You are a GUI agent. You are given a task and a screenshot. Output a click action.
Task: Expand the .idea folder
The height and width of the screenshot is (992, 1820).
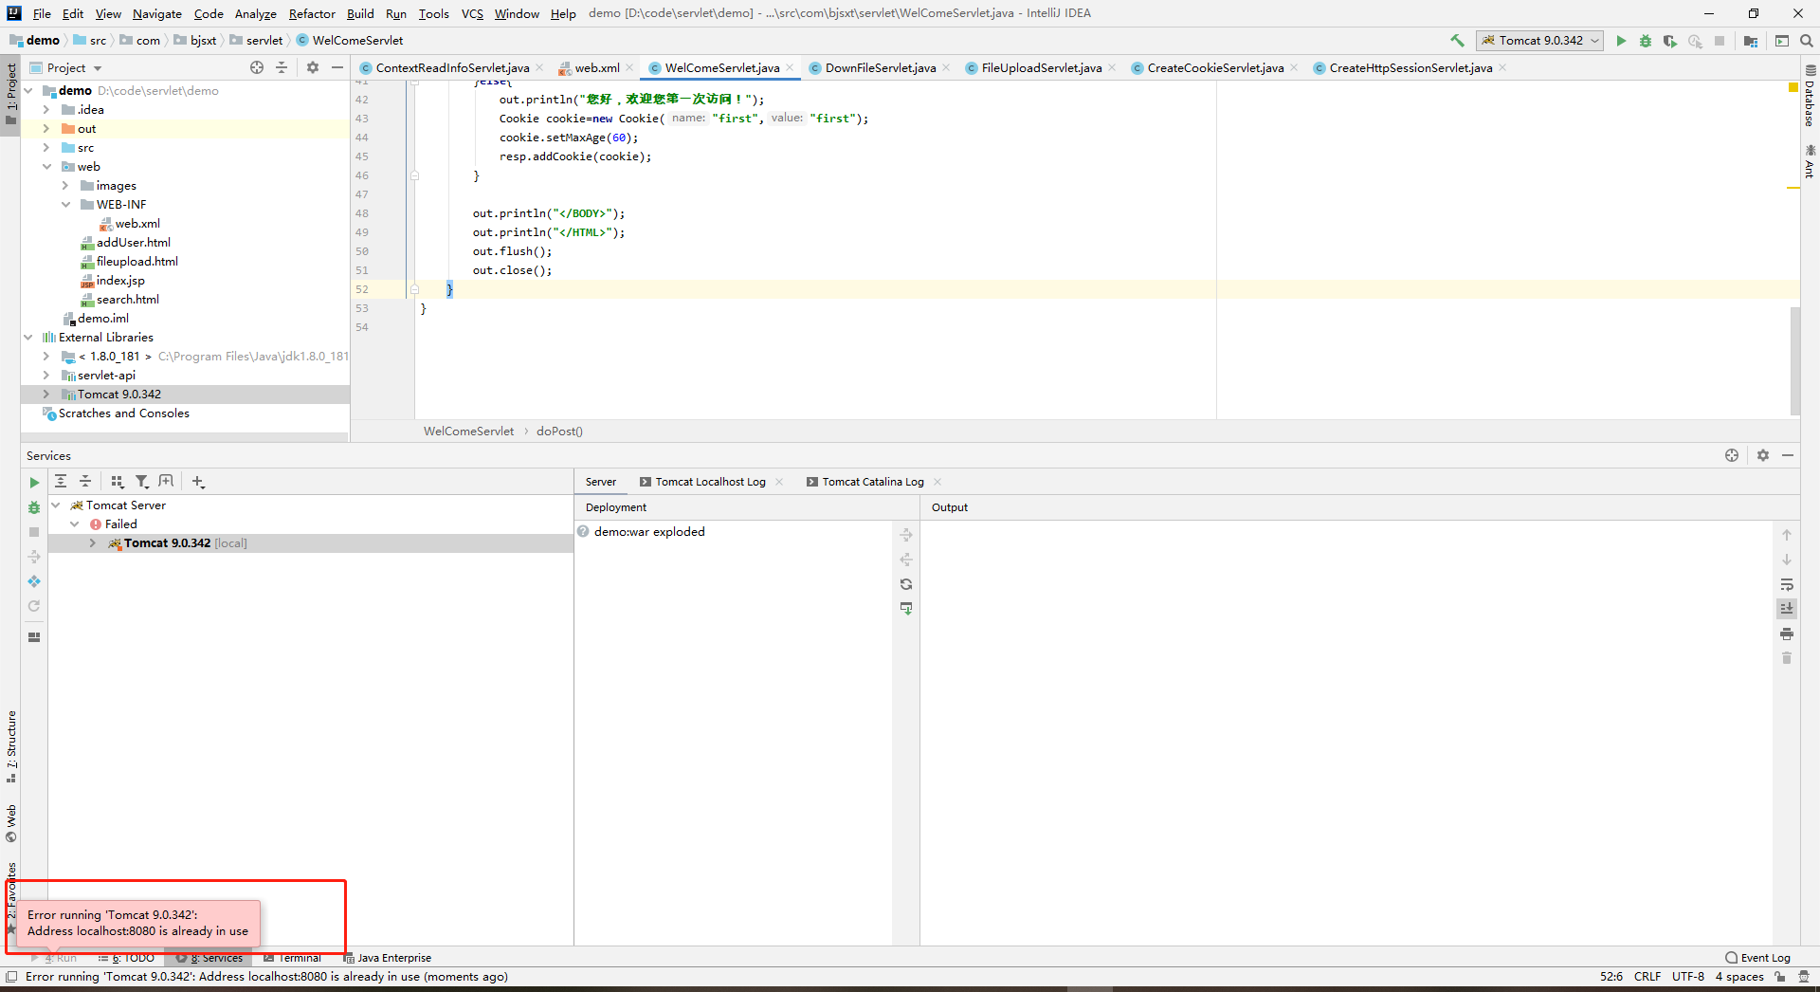point(46,110)
